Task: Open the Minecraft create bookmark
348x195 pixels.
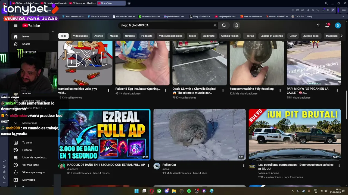Action: [x=278, y=17]
